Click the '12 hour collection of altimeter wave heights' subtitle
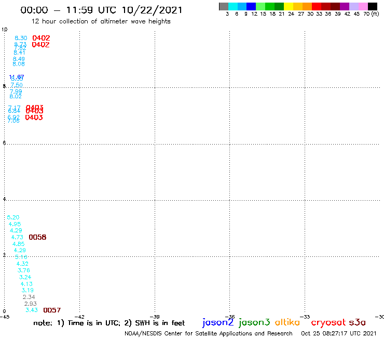The width and height of the screenshot is (384, 338). tap(101, 21)
